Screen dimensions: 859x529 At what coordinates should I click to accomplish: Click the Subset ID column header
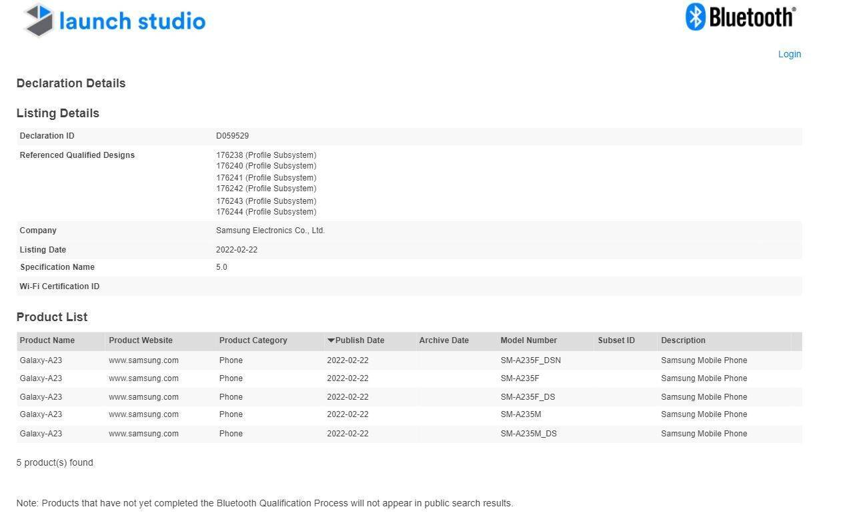click(616, 340)
